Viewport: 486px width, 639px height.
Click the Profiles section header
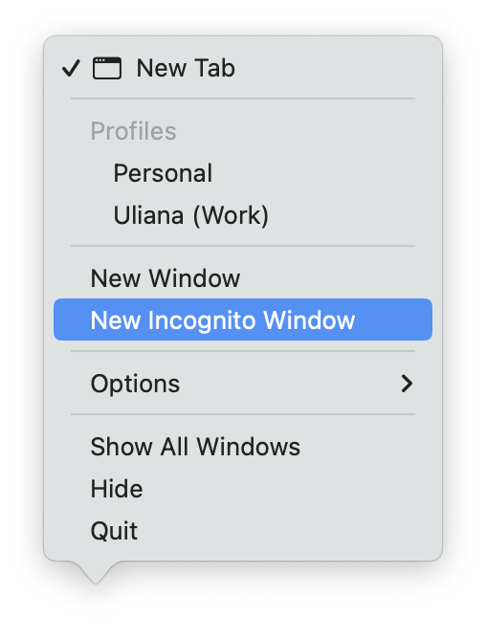click(x=133, y=131)
